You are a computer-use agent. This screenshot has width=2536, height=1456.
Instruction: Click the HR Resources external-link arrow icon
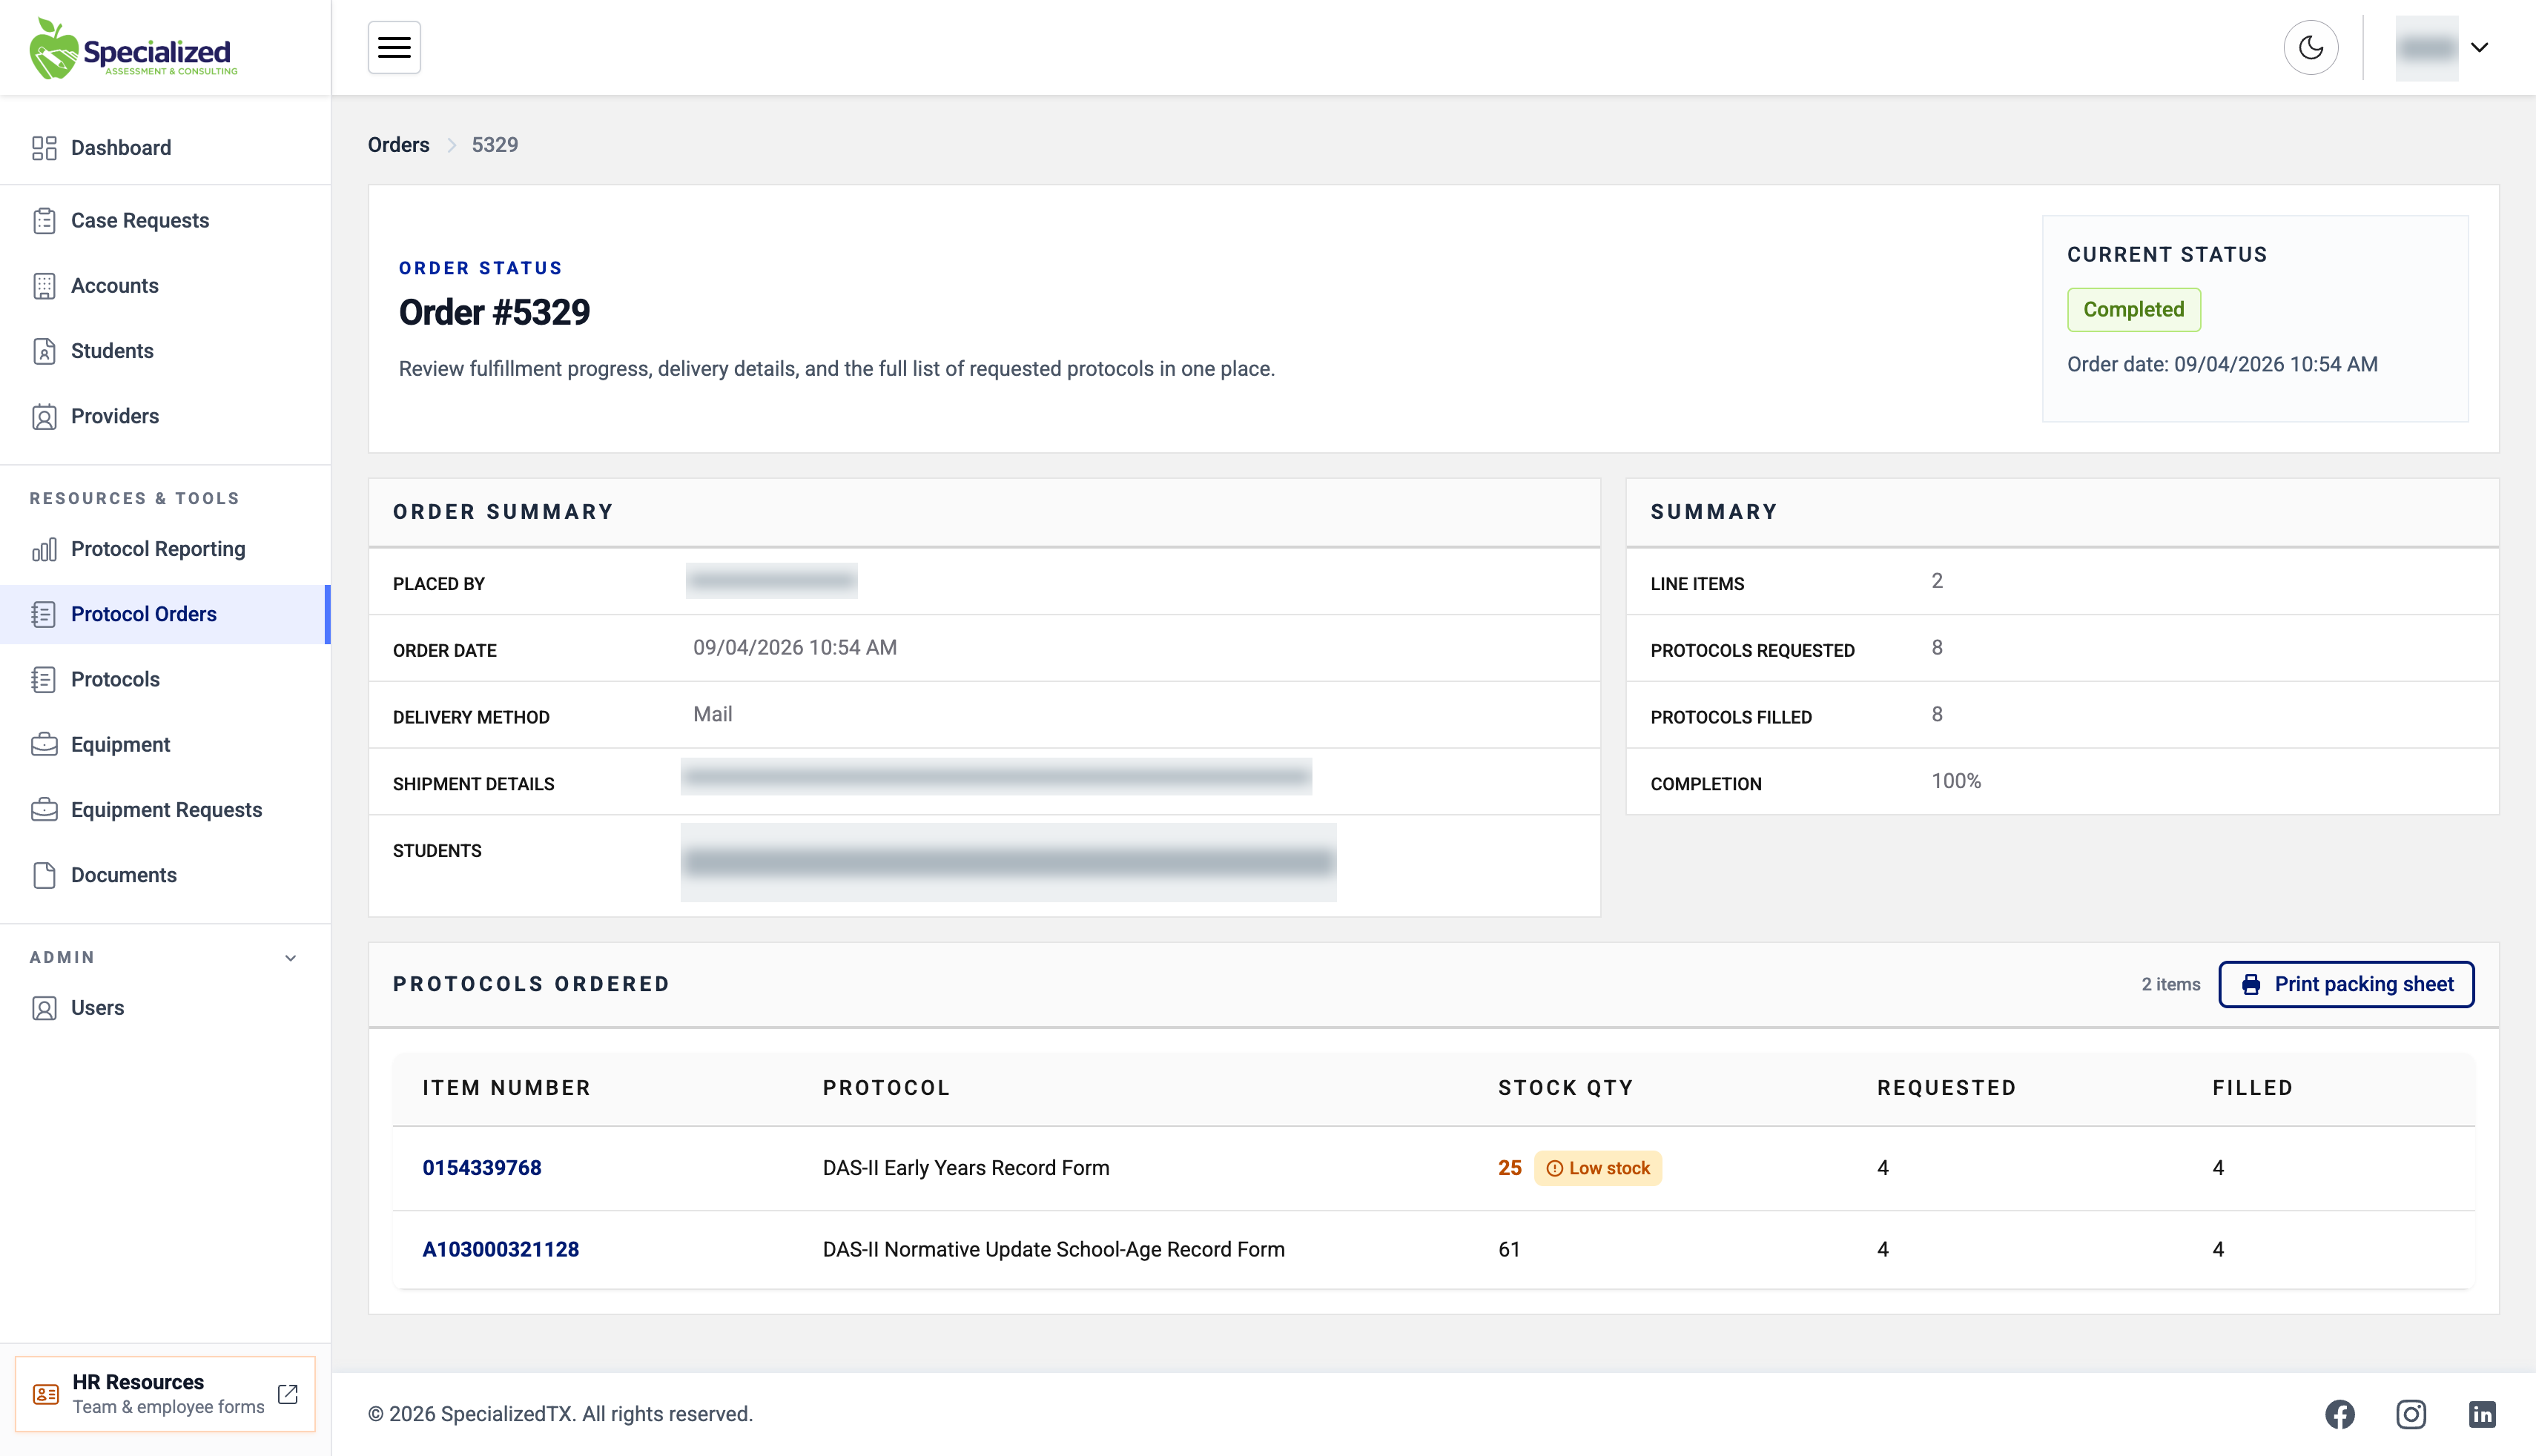click(x=288, y=1394)
